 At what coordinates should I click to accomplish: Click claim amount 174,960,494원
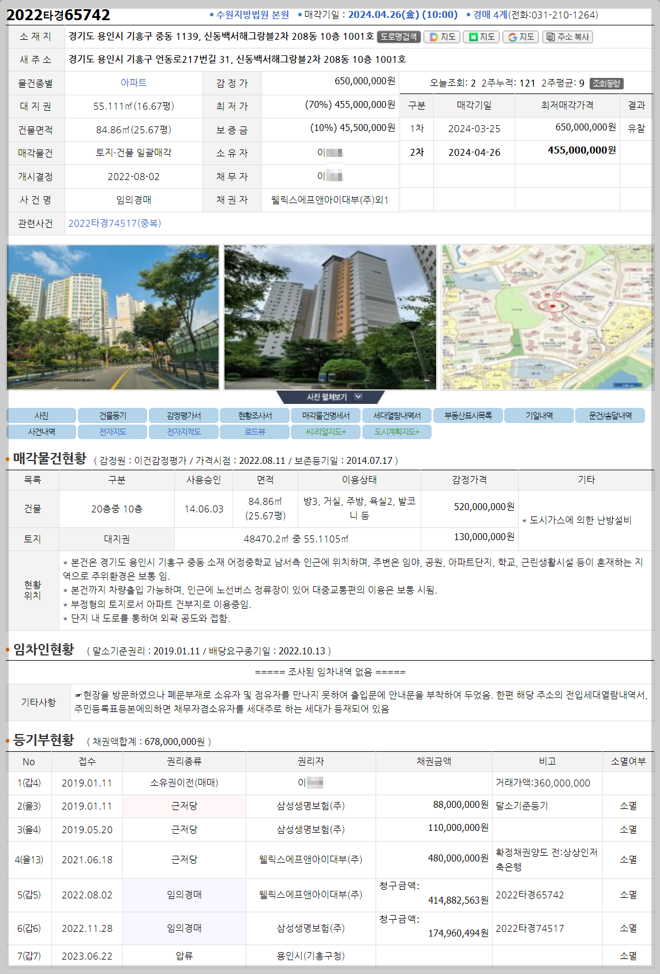(458, 933)
